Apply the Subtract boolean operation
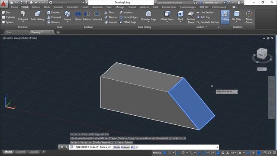This screenshot has height=156, width=277. tap(87, 16)
